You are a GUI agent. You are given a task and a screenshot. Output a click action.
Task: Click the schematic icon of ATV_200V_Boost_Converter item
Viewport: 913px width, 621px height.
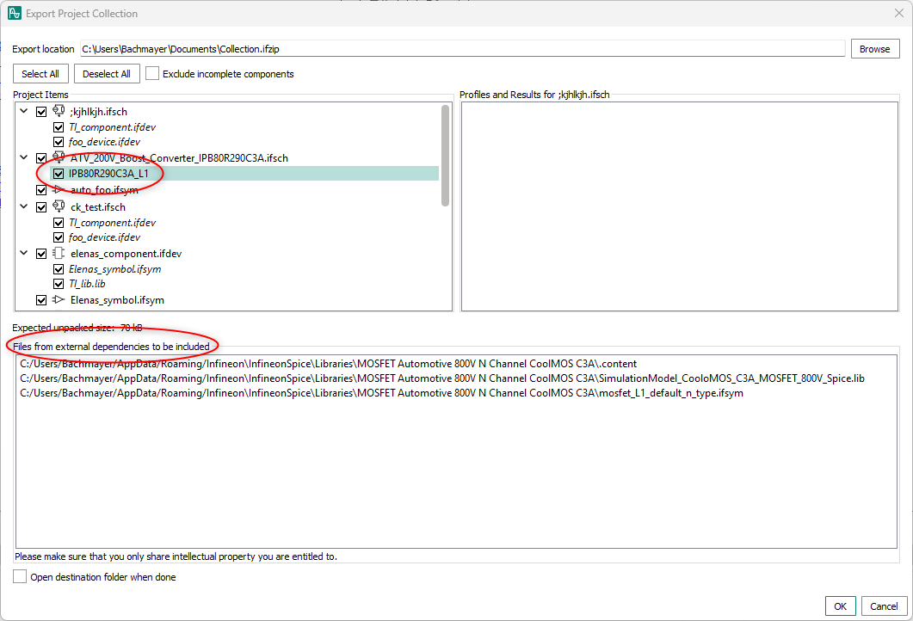(59, 157)
